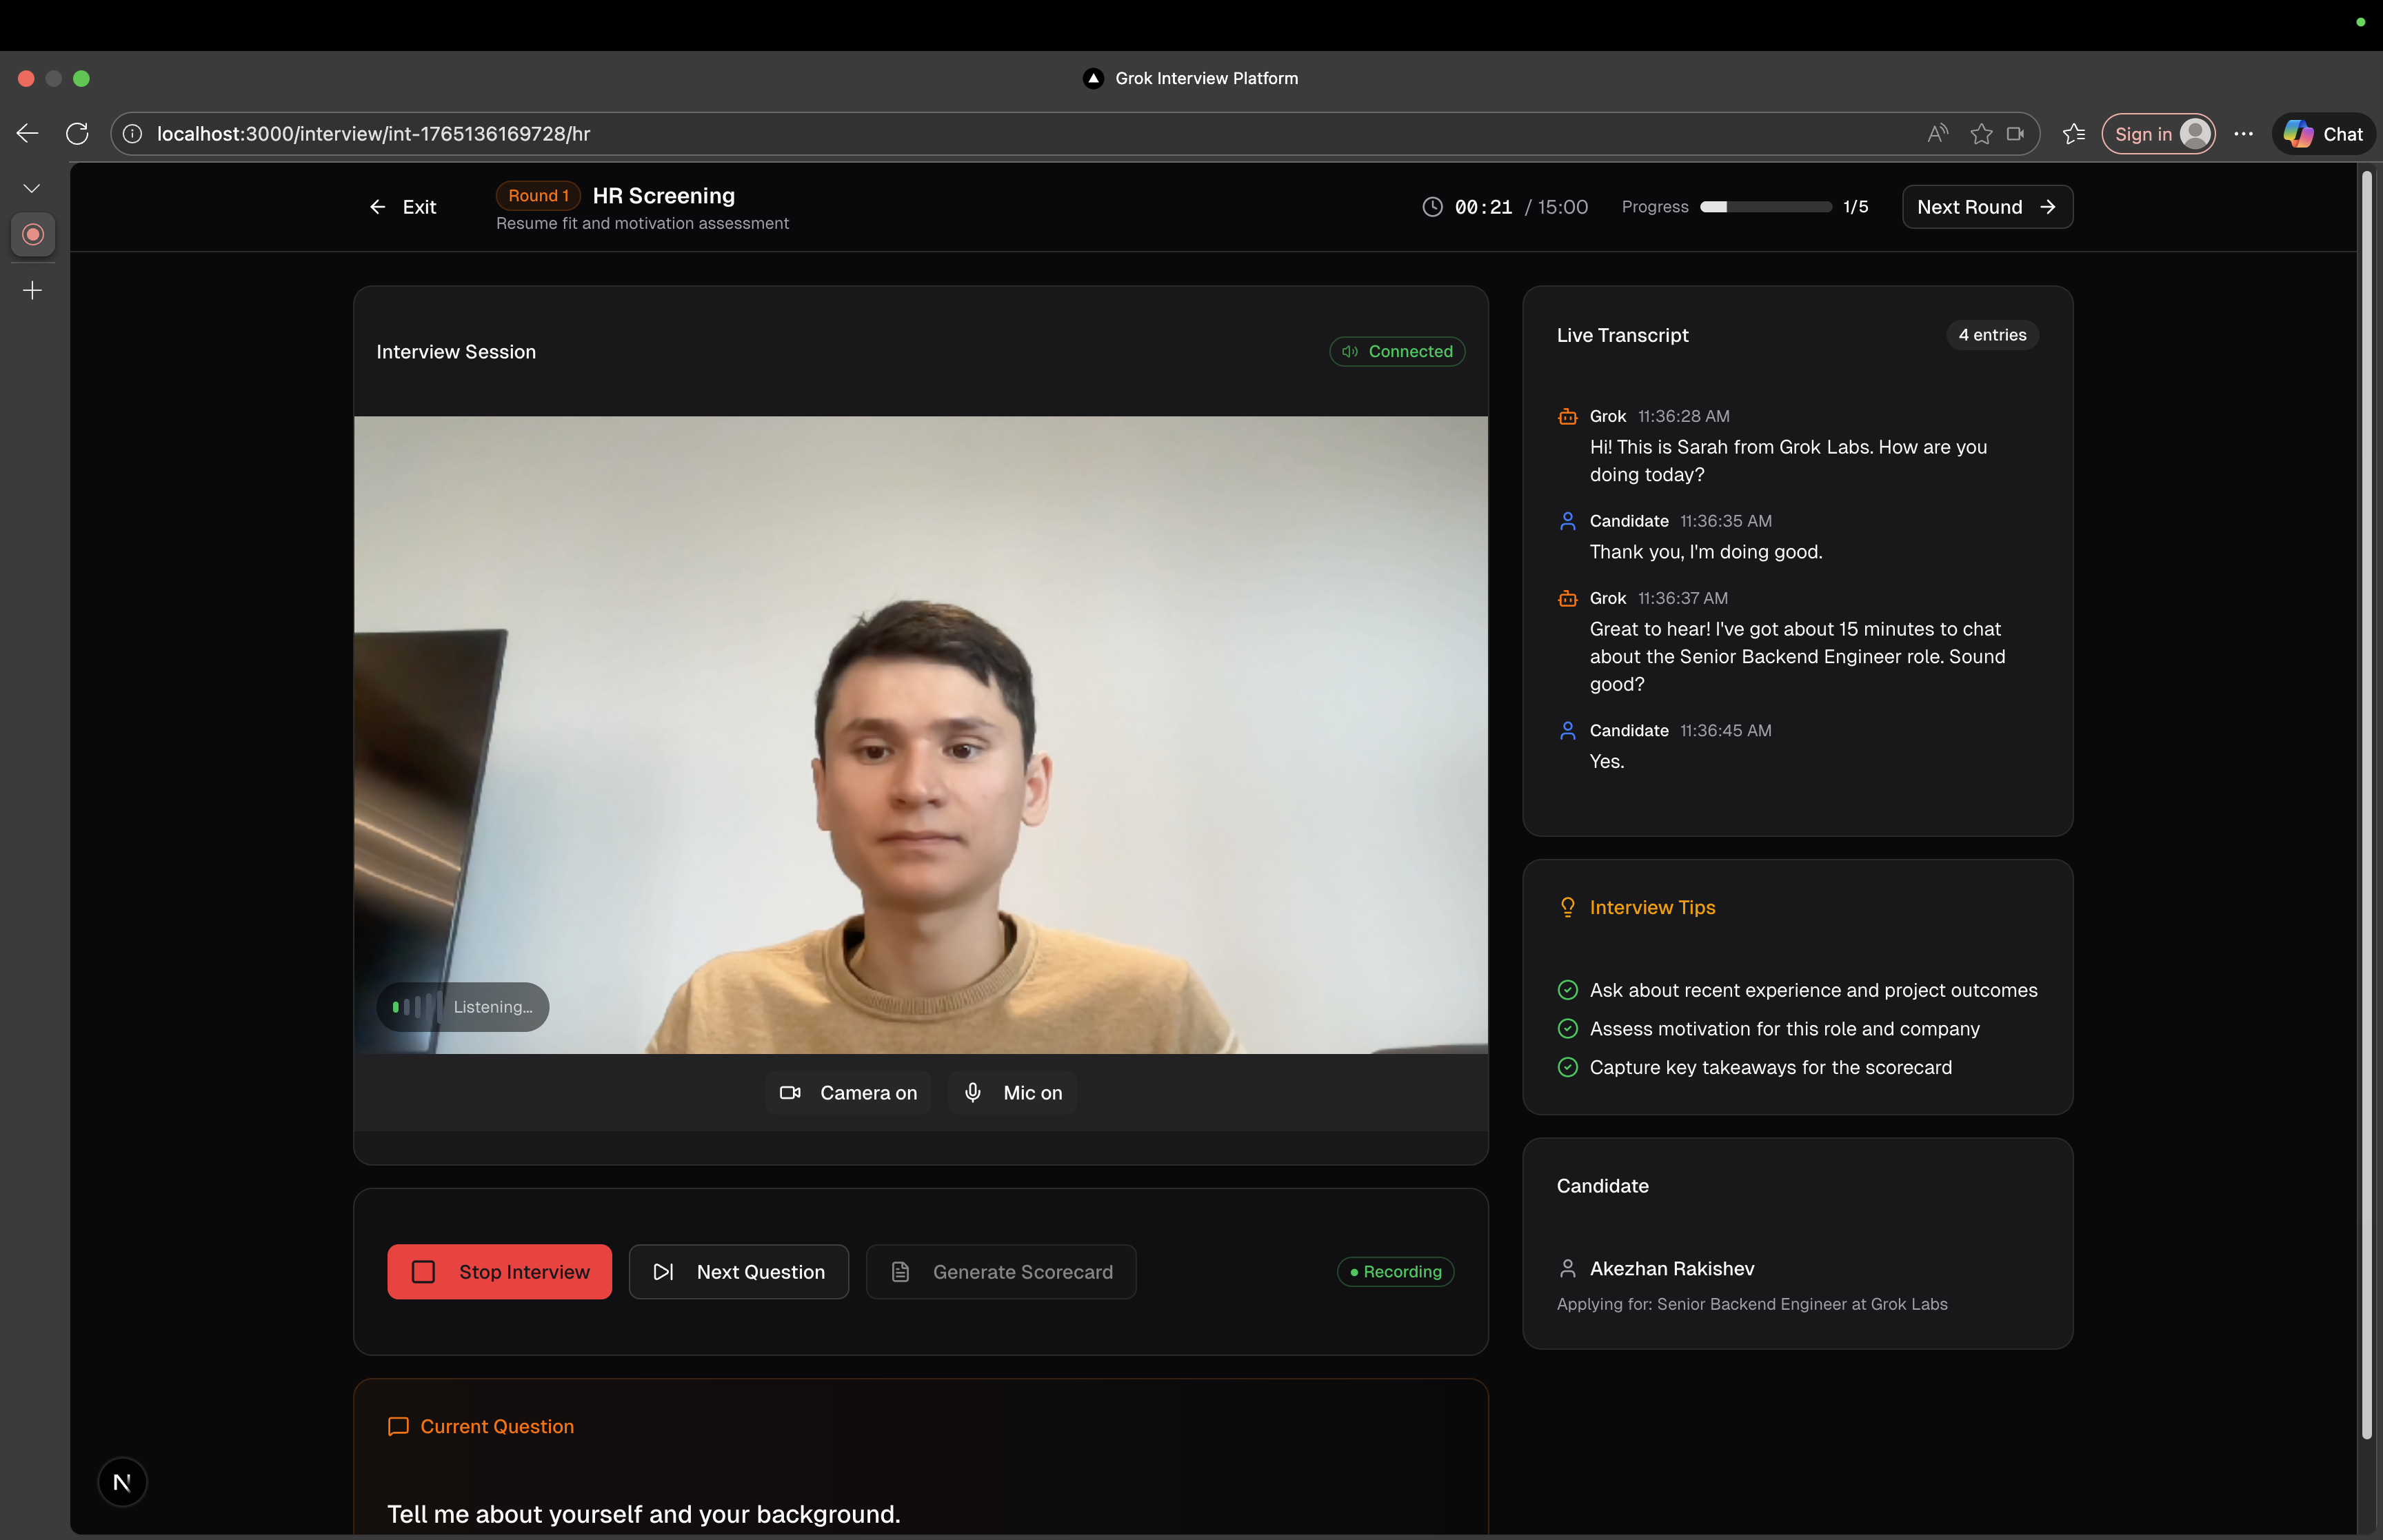Click the Recording status indicator
The image size is (2383, 1540).
1395,1272
